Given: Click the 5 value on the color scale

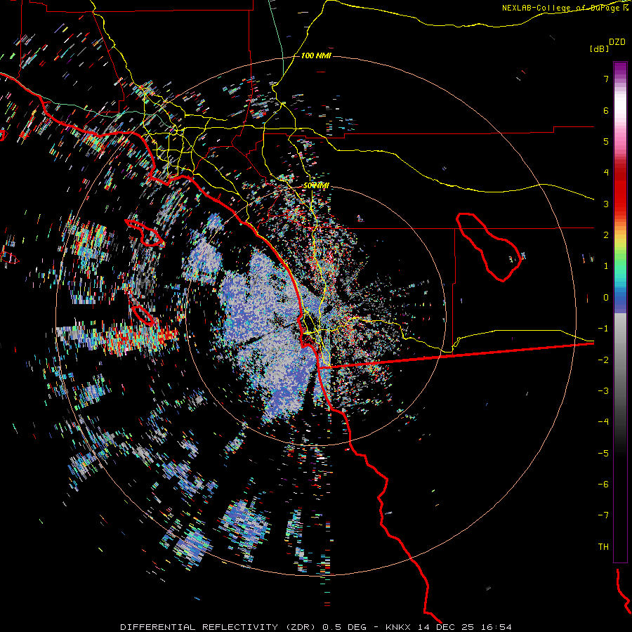Looking at the screenshot, I should click(x=606, y=141).
